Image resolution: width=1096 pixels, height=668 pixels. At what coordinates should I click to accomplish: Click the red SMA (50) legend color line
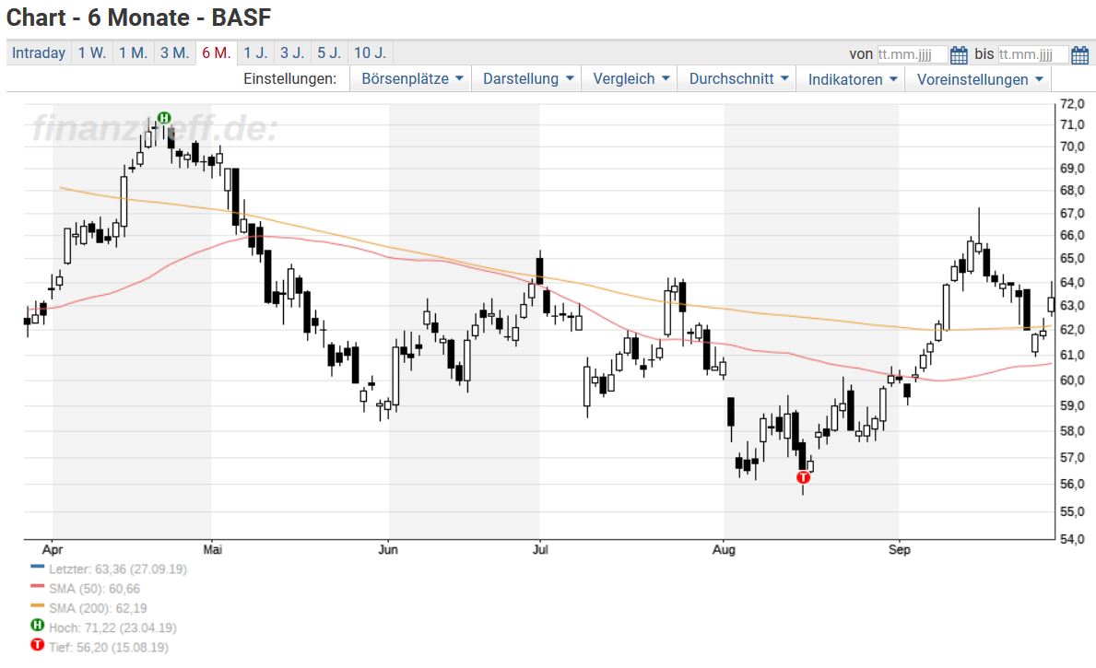pos(38,587)
